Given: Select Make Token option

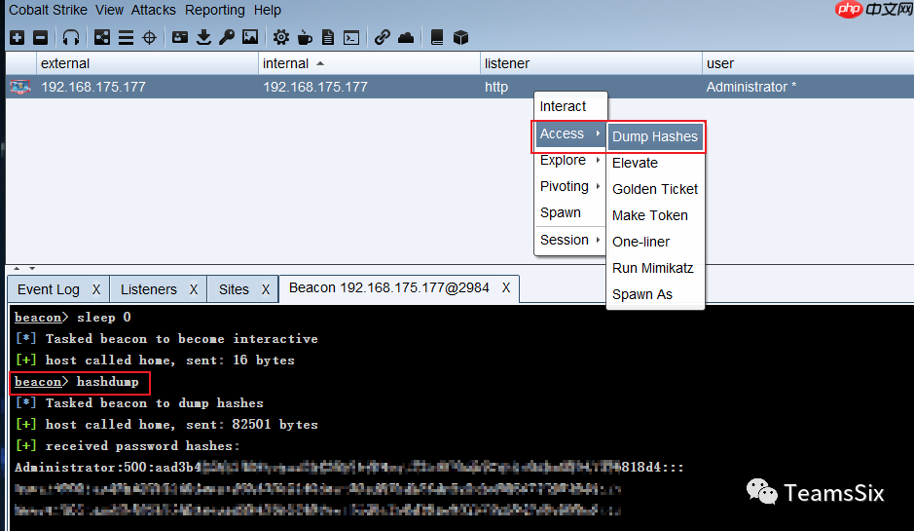Looking at the screenshot, I should (655, 215).
